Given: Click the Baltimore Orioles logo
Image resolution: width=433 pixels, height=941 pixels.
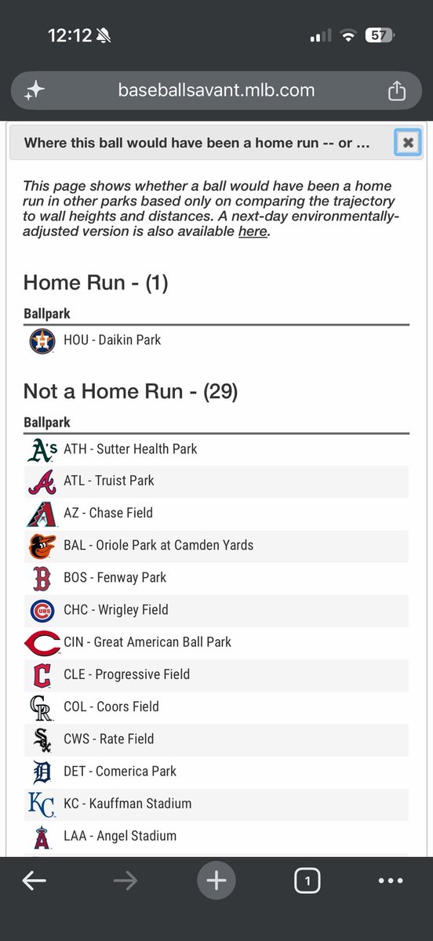Looking at the screenshot, I should tap(42, 546).
